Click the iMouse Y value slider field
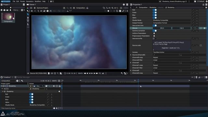208x117 pixels. [x=181, y=28]
